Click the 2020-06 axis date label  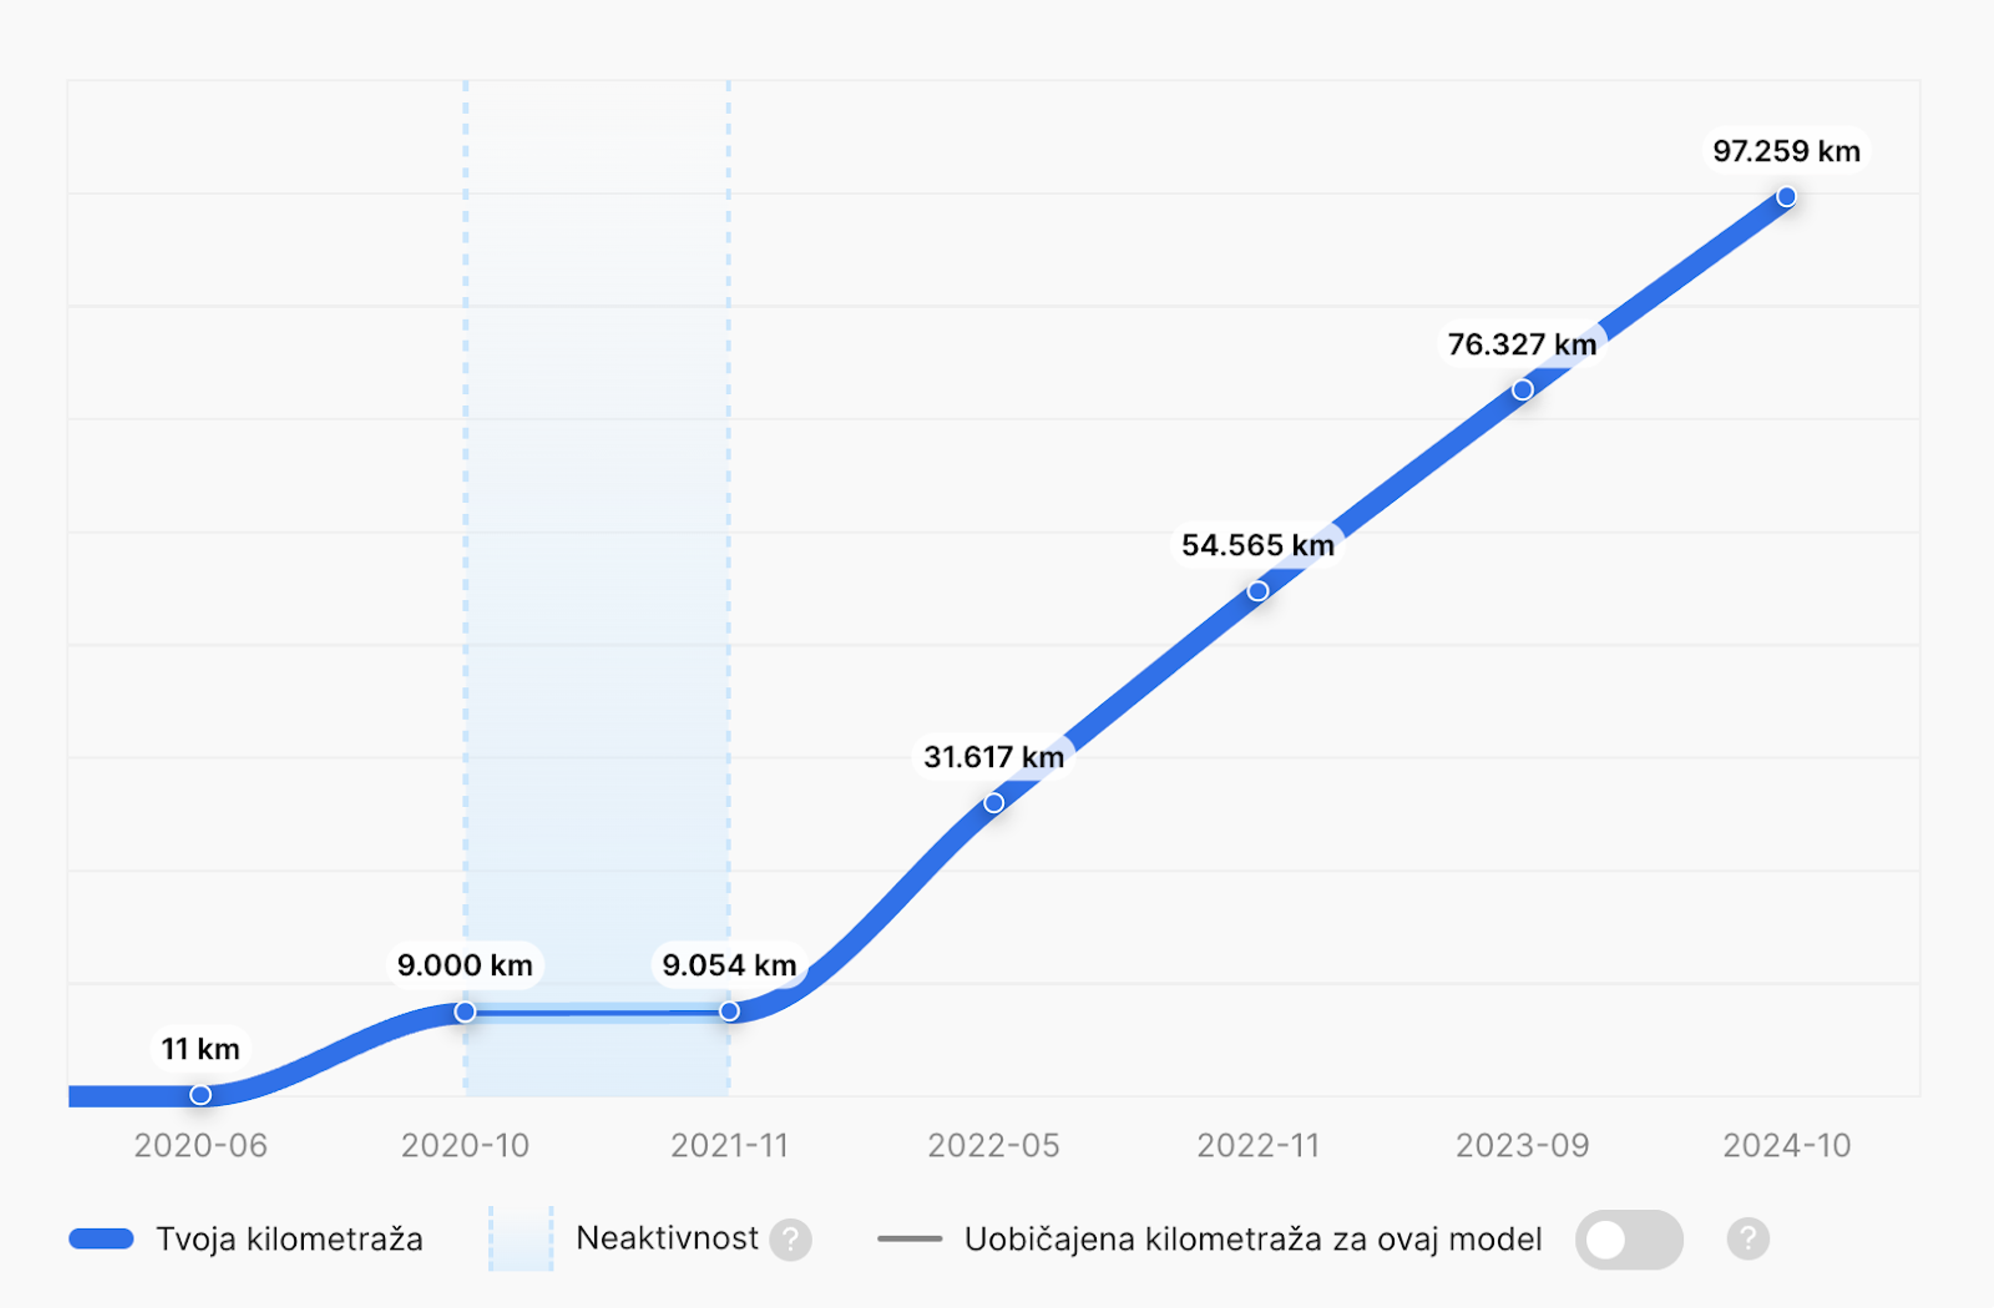200,1145
